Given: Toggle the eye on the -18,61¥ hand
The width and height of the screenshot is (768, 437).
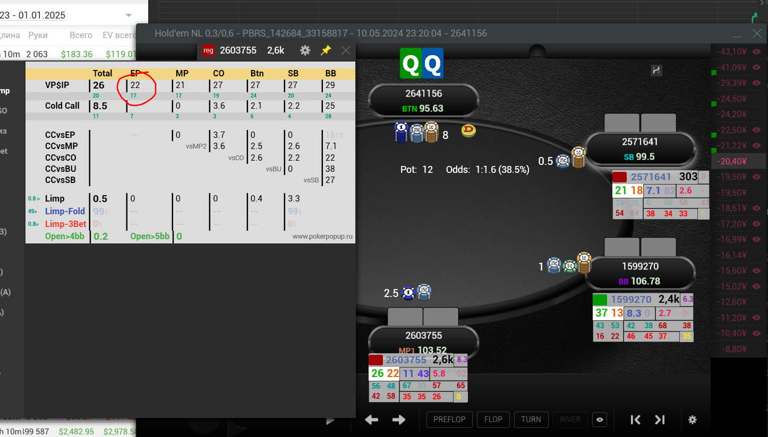Looking at the screenshot, I should click(x=757, y=208).
